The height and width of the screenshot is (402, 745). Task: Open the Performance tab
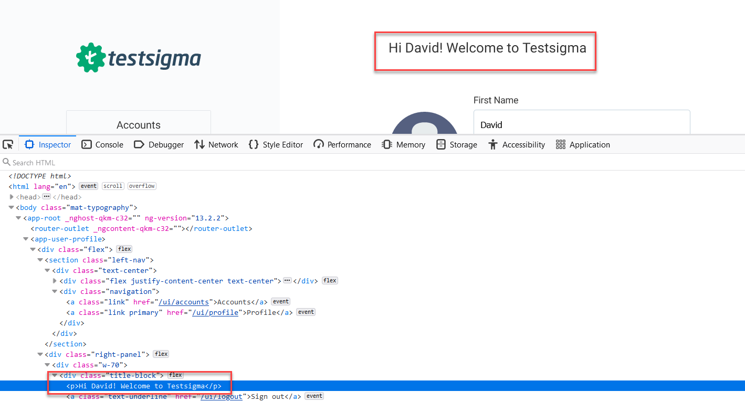point(342,144)
